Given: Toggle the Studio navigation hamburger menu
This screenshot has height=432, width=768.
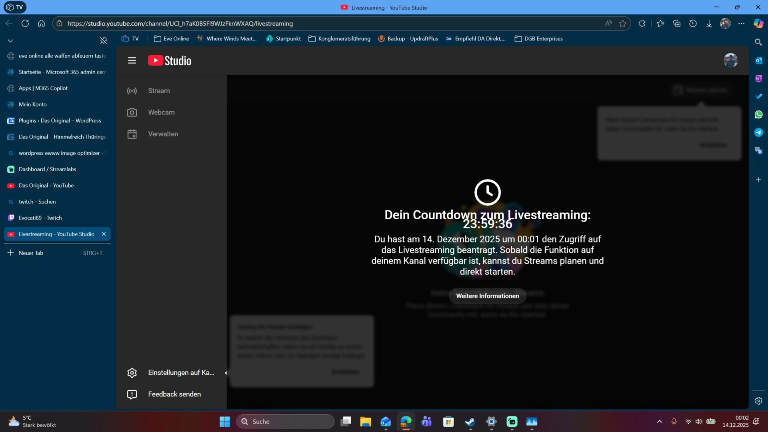Looking at the screenshot, I should (x=132, y=60).
